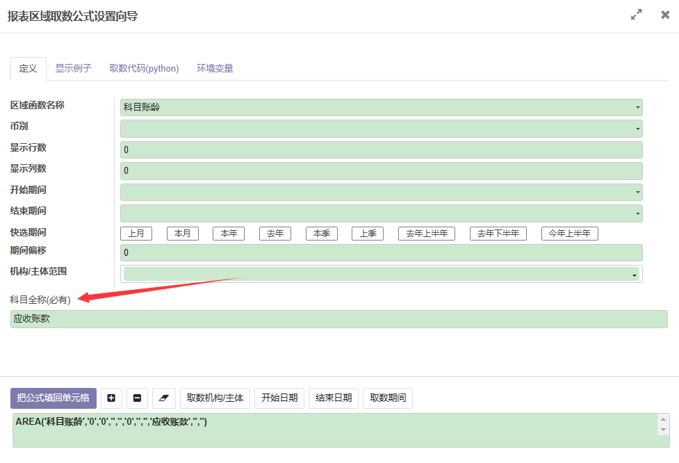679x463 pixels.
Task: Open the 机构/主体范围 dropdown
Action: pyautogui.click(x=381, y=274)
